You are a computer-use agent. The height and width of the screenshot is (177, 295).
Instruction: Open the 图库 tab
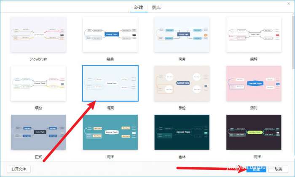[156, 8]
